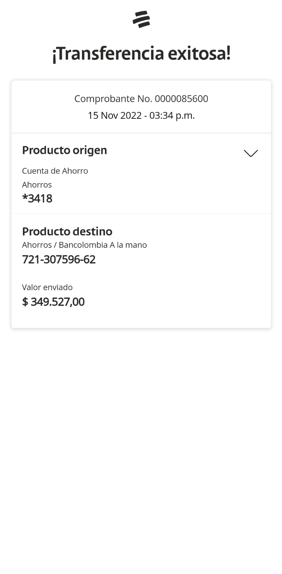
Task: Click Ahorros / Bancolombia A la mano text
Action: click(84, 245)
